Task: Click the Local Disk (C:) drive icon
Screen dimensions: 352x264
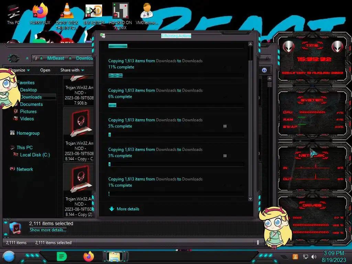Action: tap(16, 154)
